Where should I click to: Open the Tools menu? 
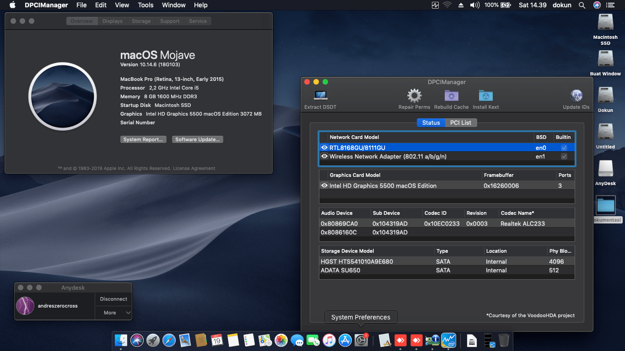145,5
